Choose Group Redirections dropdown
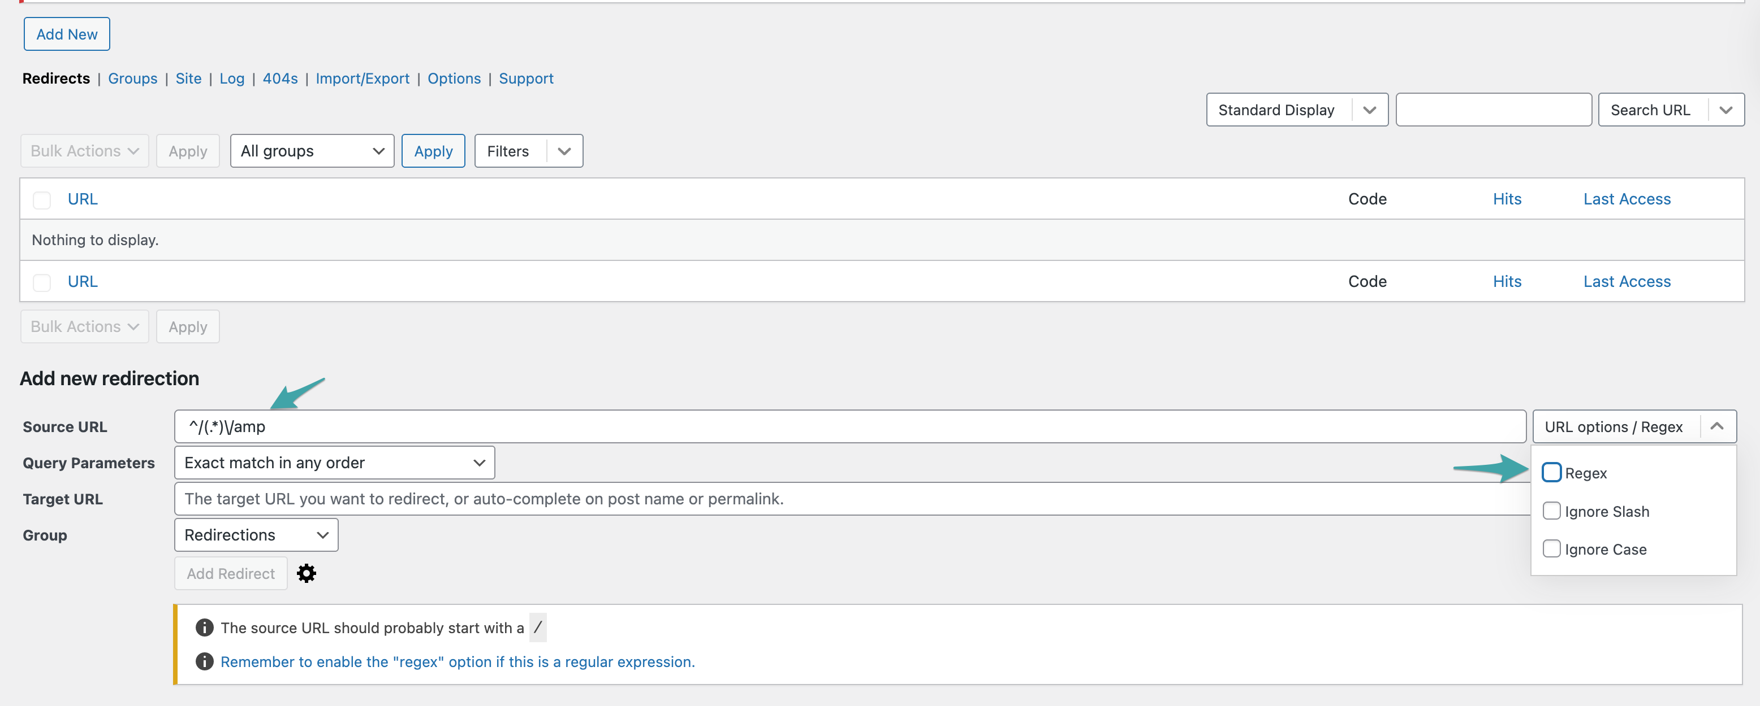 coord(256,535)
